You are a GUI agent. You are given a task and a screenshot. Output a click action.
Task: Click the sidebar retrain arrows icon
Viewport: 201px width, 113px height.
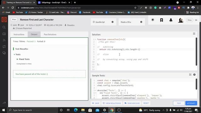pos(4,47)
